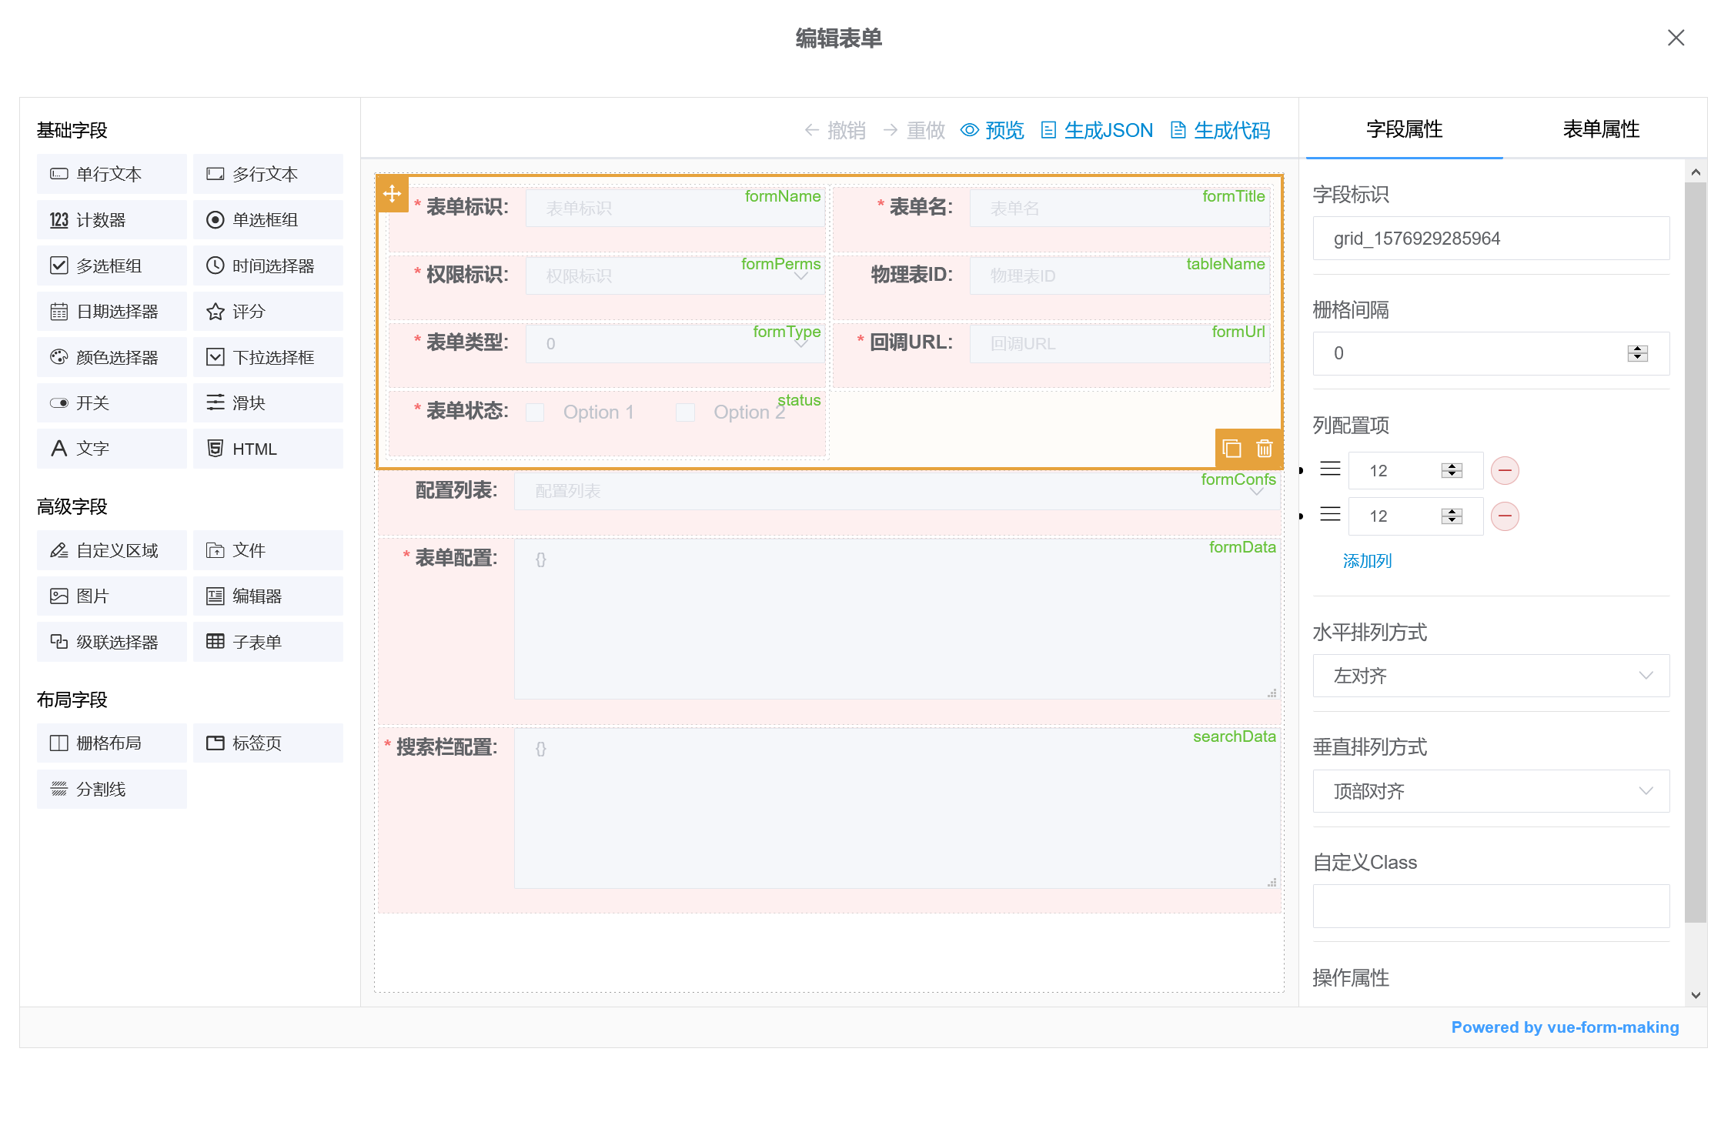Click the 字段标识 input field
Viewport: 1721px width, 1122px height.
click(x=1491, y=239)
